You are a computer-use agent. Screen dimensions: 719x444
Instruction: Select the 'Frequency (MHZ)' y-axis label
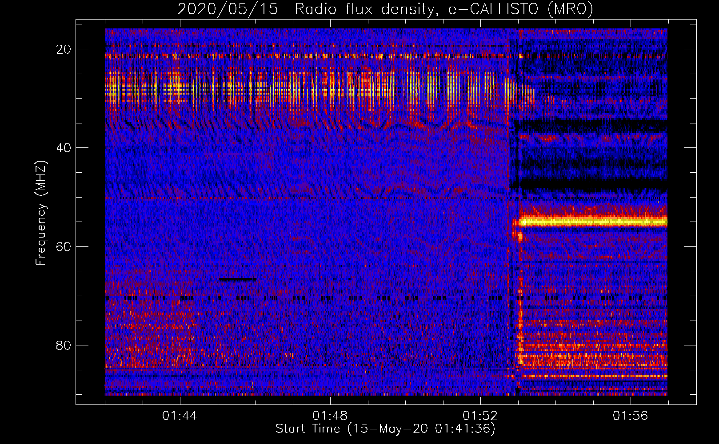tap(40, 213)
